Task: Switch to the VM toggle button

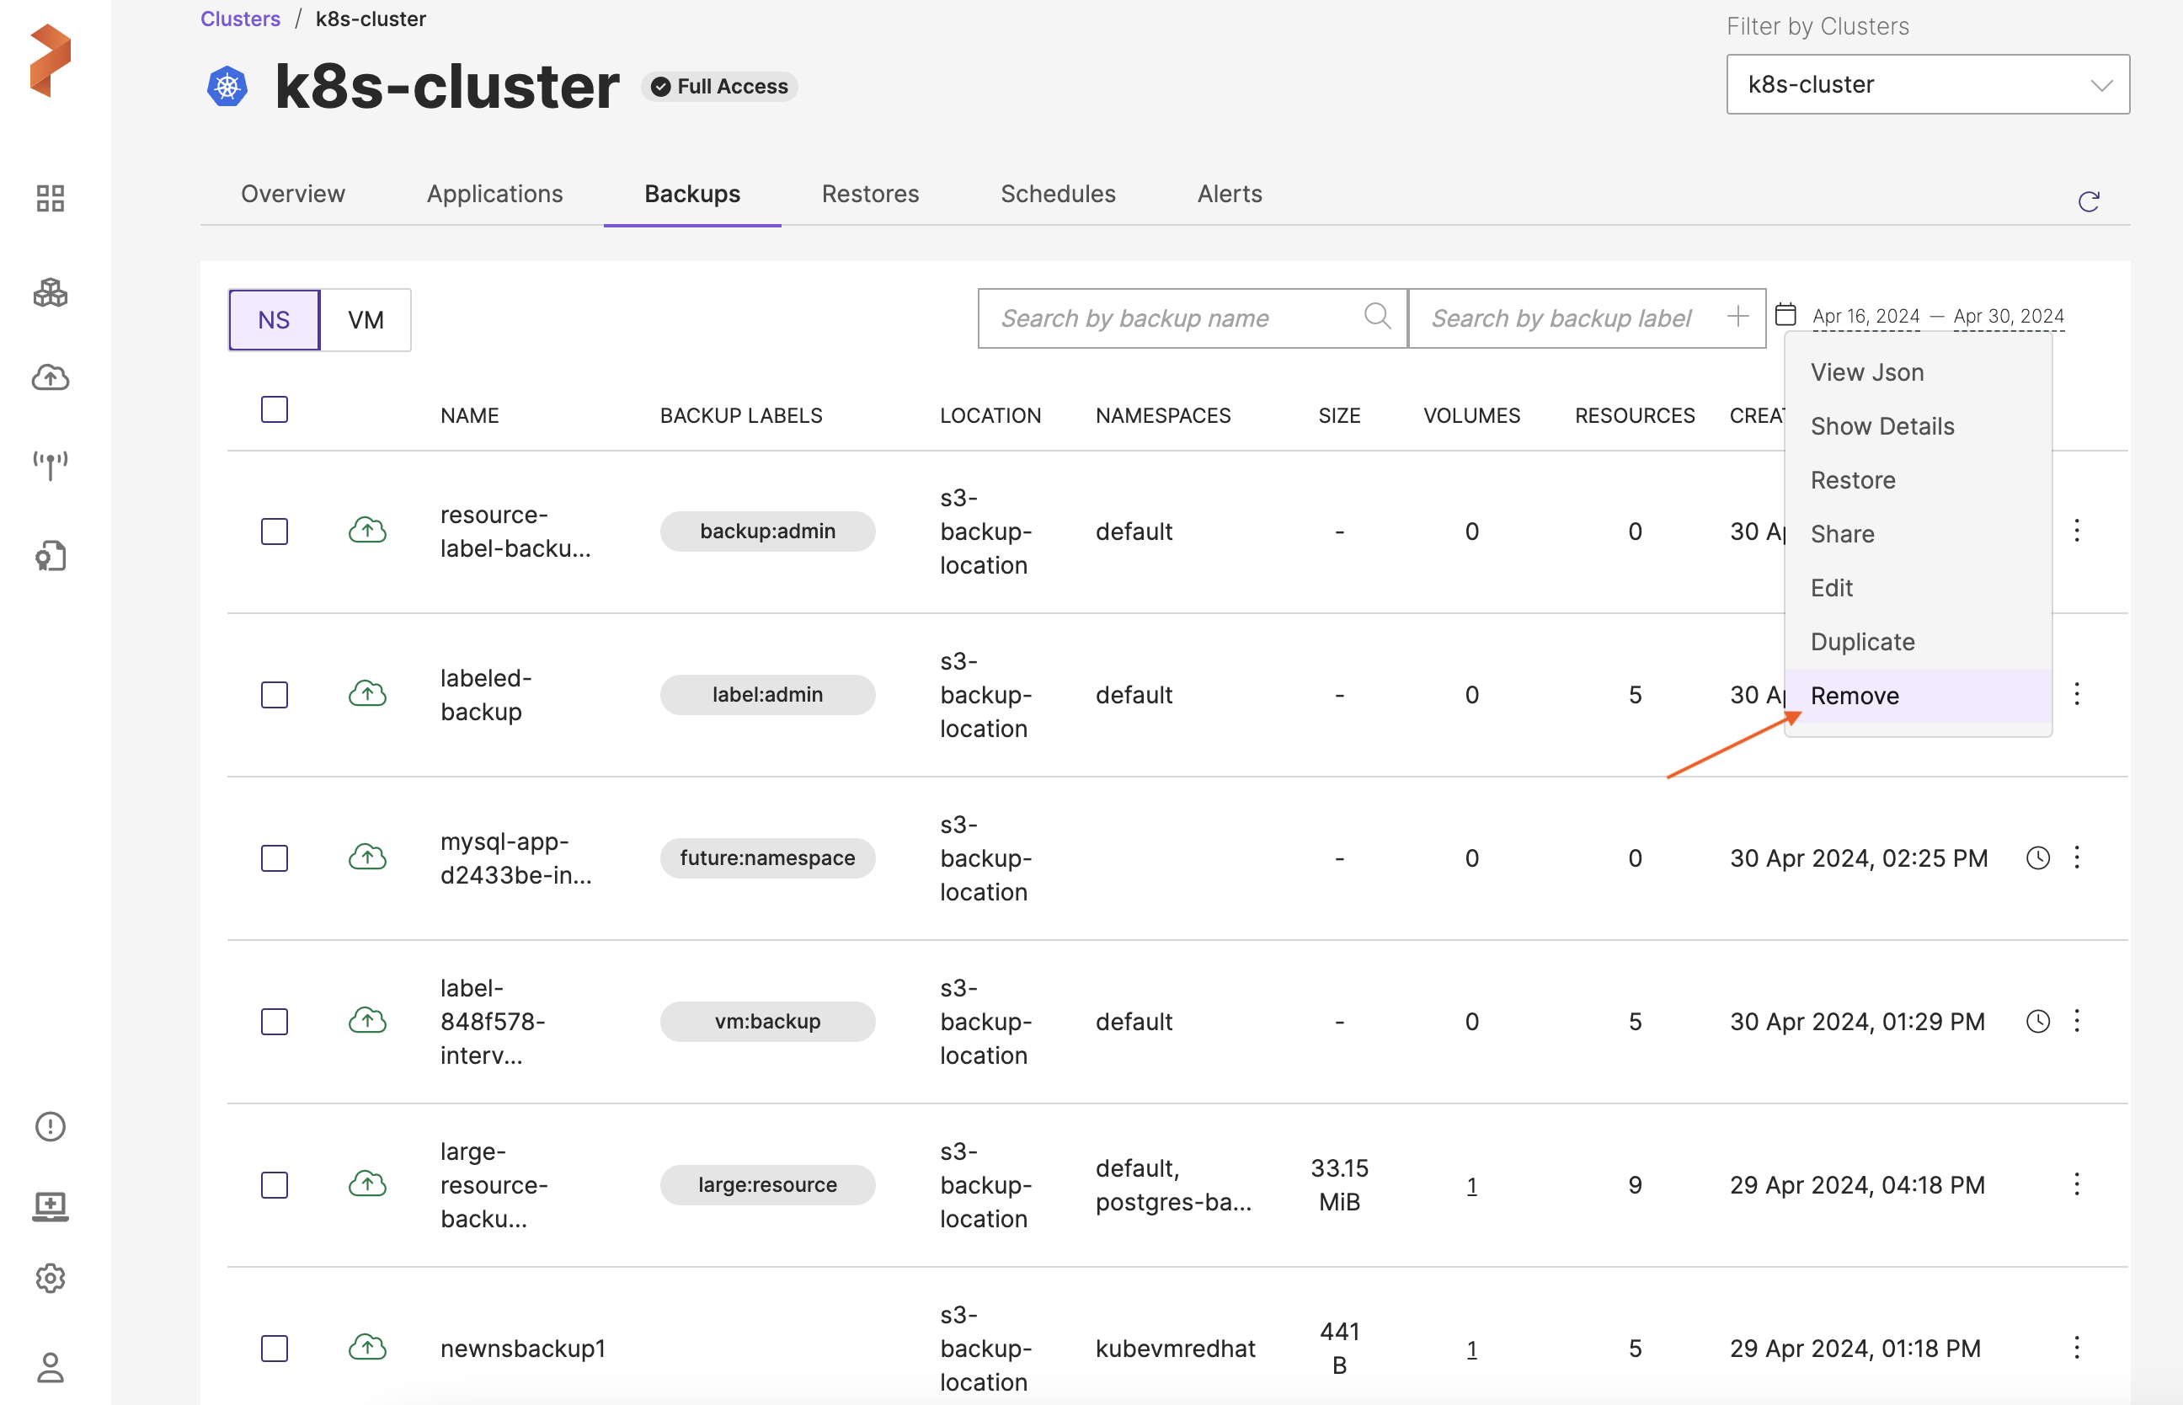Action: (x=365, y=319)
